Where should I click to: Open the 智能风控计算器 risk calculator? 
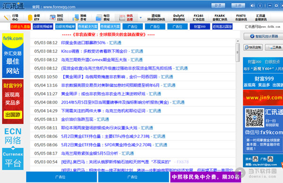(x=264, y=36)
